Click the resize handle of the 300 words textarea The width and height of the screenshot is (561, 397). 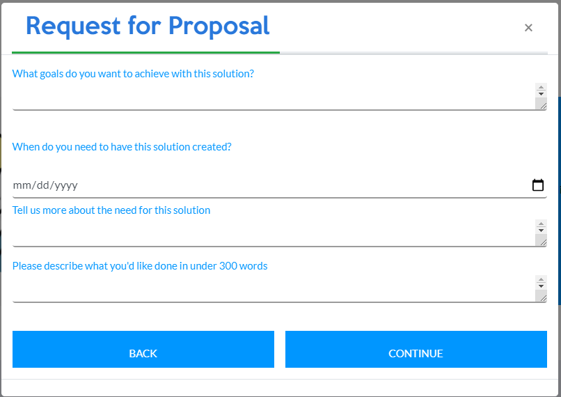coord(541,296)
